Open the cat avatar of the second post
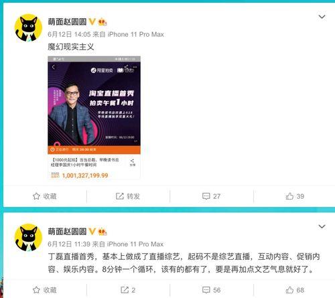Screen dimensions: 335x298 coord(28,238)
